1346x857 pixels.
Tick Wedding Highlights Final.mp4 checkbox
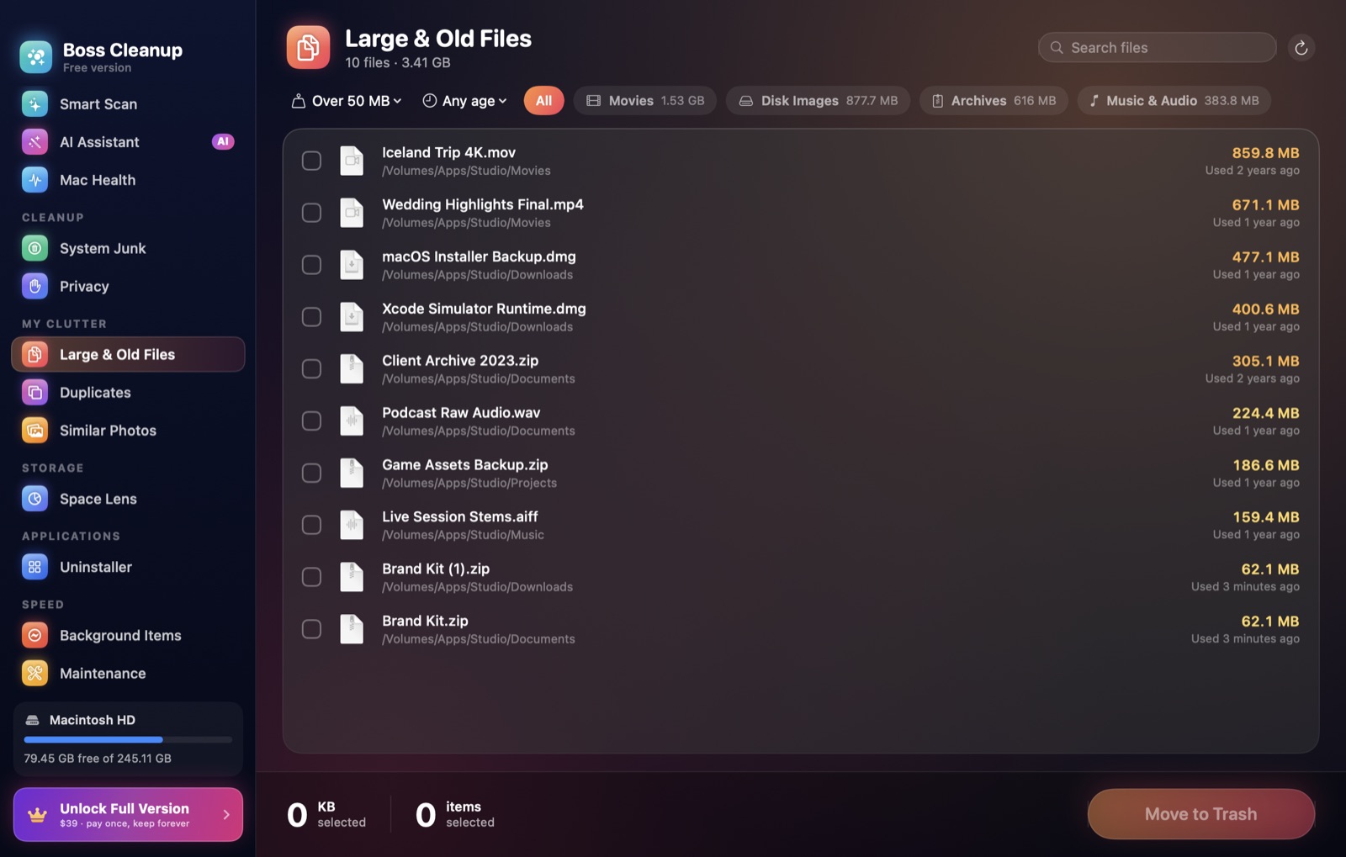coord(311,213)
